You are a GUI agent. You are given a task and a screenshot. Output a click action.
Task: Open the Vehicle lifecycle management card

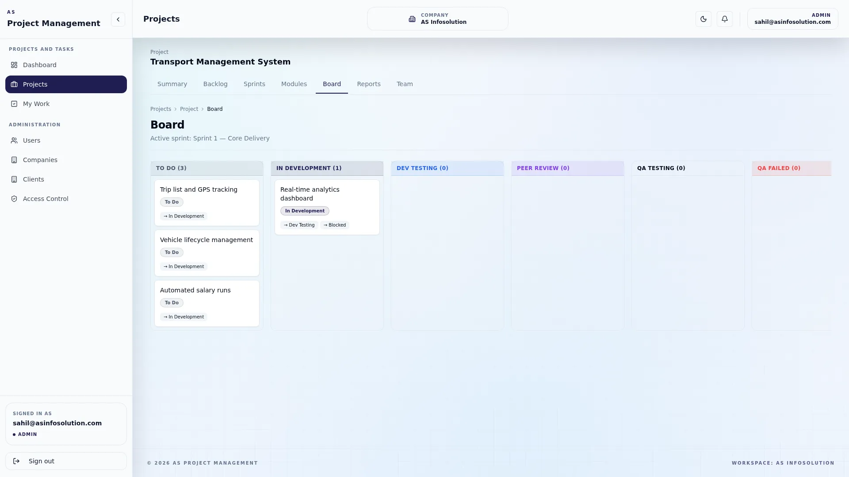[x=207, y=253]
